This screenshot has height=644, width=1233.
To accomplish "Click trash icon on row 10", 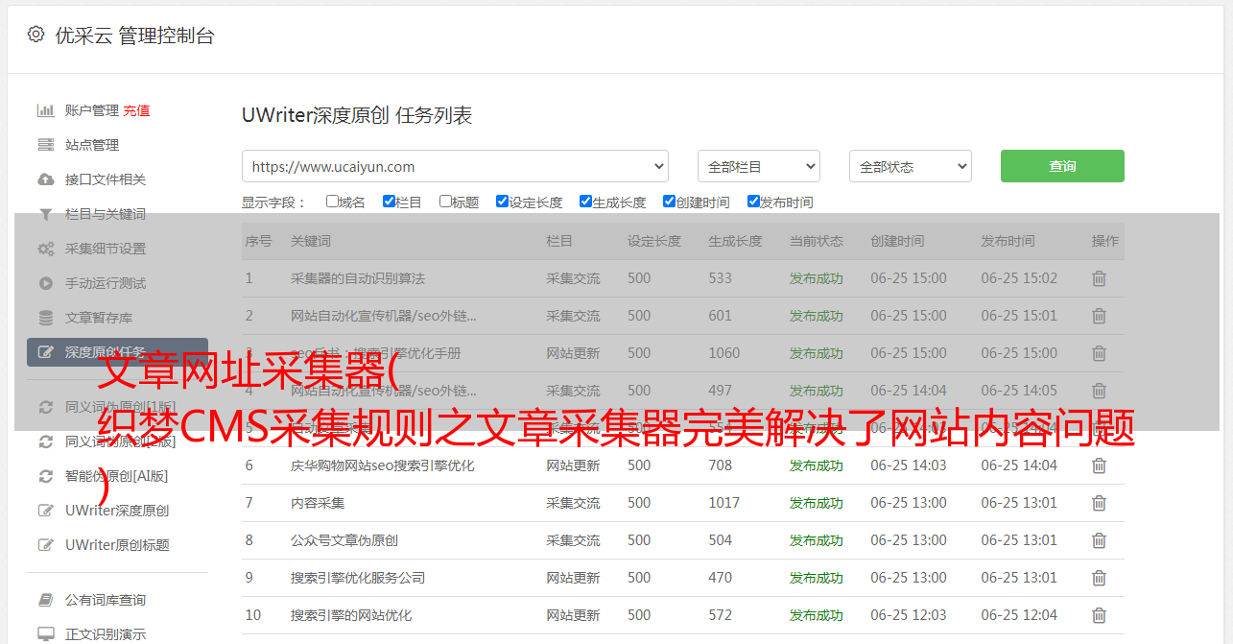I will 1099,615.
